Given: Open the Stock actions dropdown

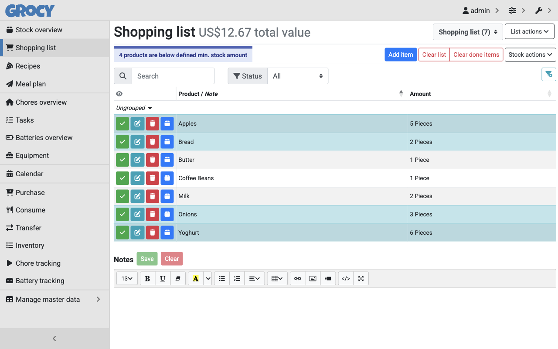Looking at the screenshot, I should [x=531, y=55].
